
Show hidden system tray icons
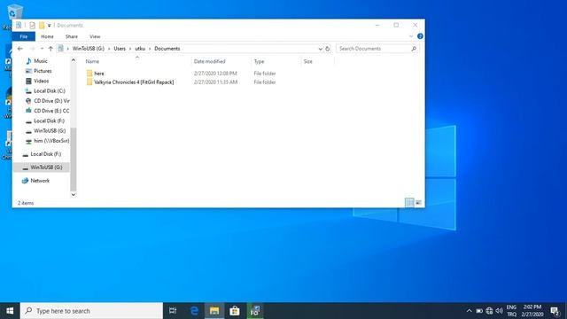(469, 311)
